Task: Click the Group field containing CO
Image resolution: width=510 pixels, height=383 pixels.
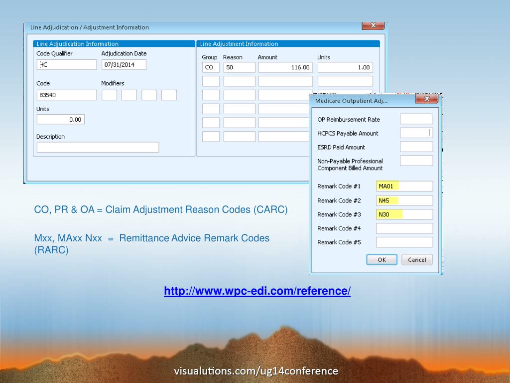Action: click(x=211, y=67)
